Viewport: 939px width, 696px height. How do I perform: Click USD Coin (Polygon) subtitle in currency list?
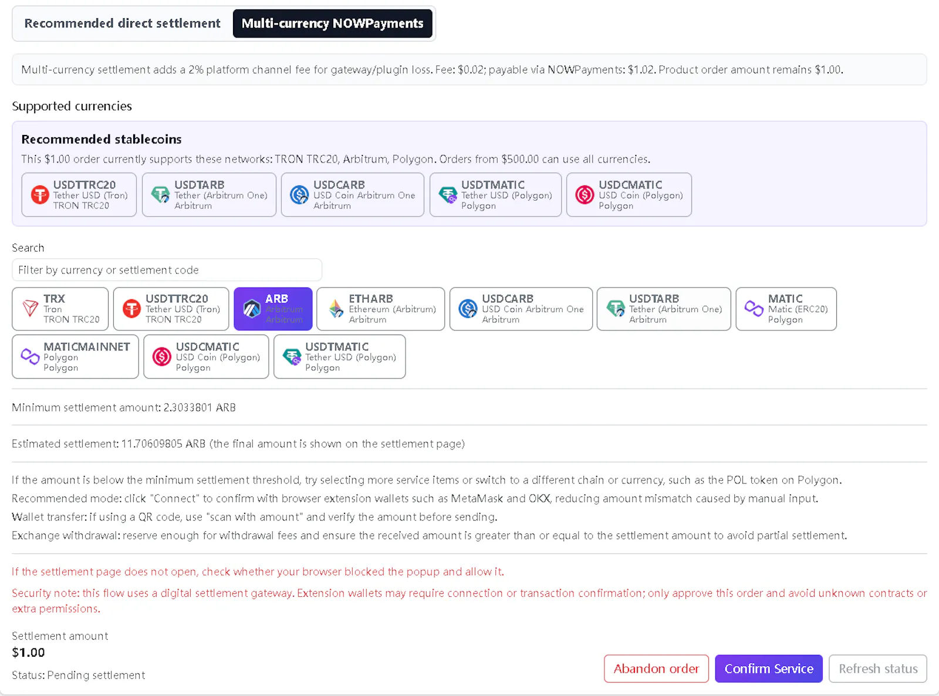[218, 357]
